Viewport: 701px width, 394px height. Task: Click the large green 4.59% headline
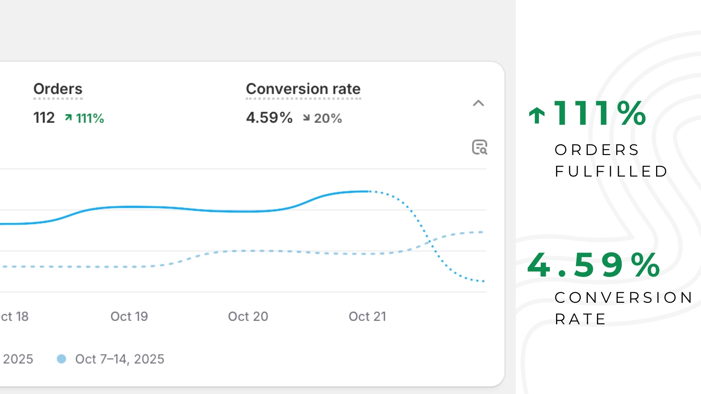tap(594, 265)
